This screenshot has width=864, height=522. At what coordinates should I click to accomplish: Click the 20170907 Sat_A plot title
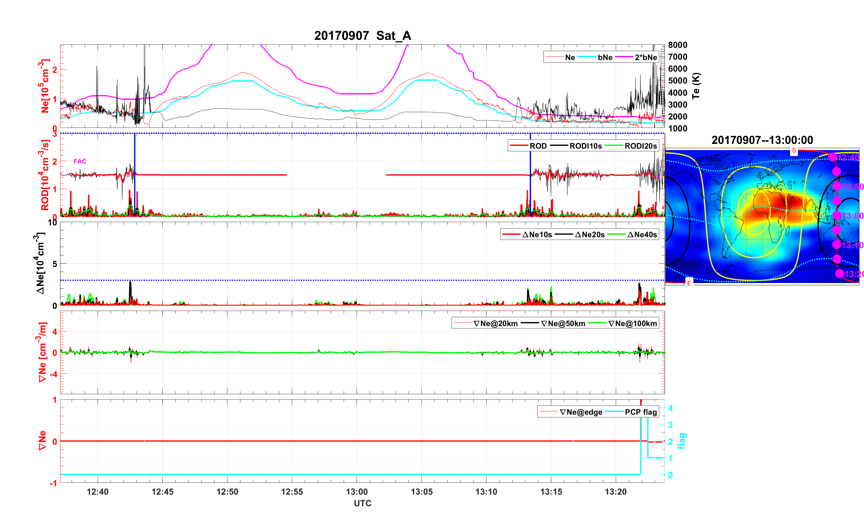coord(362,36)
